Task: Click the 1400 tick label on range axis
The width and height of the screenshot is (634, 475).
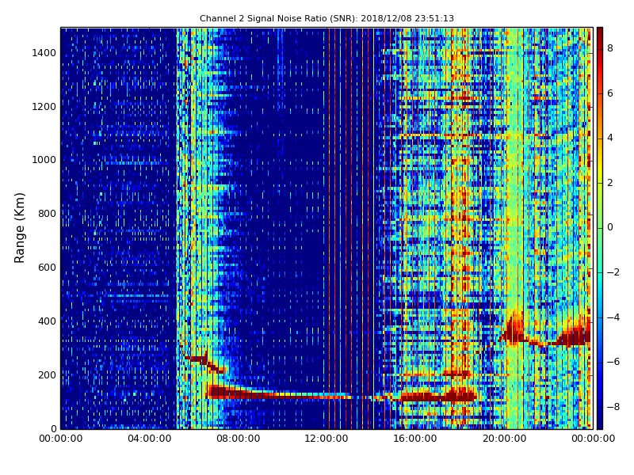Action: tap(44, 53)
